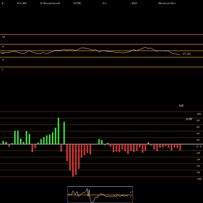Click the 'MR' panel label
The height and width of the screenshot is (203, 203).
coord(181,106)
